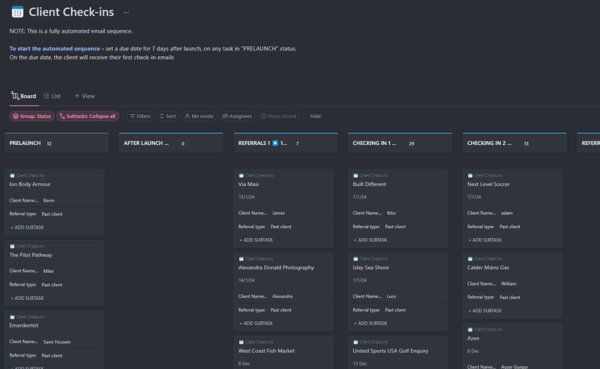Add a new View

coord(84,96)
